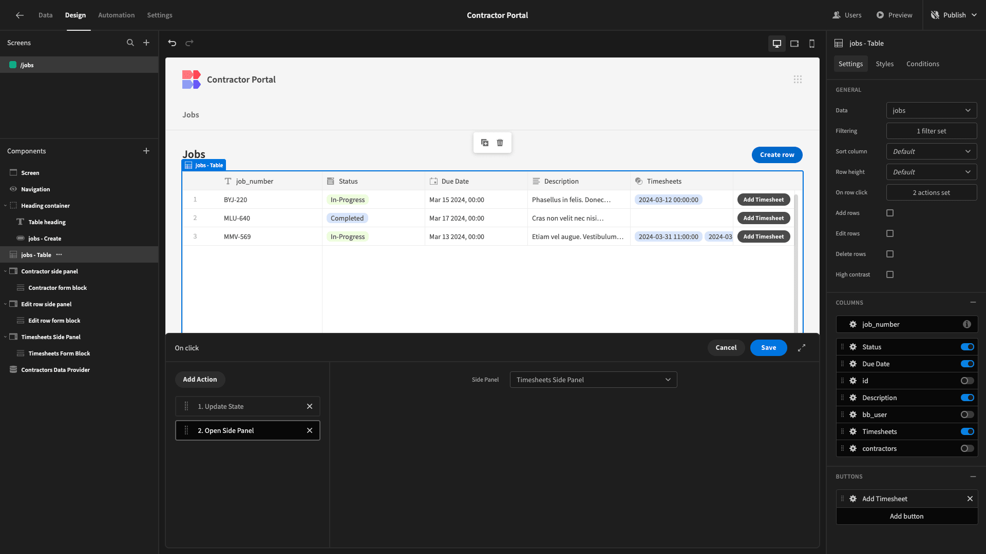Open the app grid menu icon

tap(798, 80)
